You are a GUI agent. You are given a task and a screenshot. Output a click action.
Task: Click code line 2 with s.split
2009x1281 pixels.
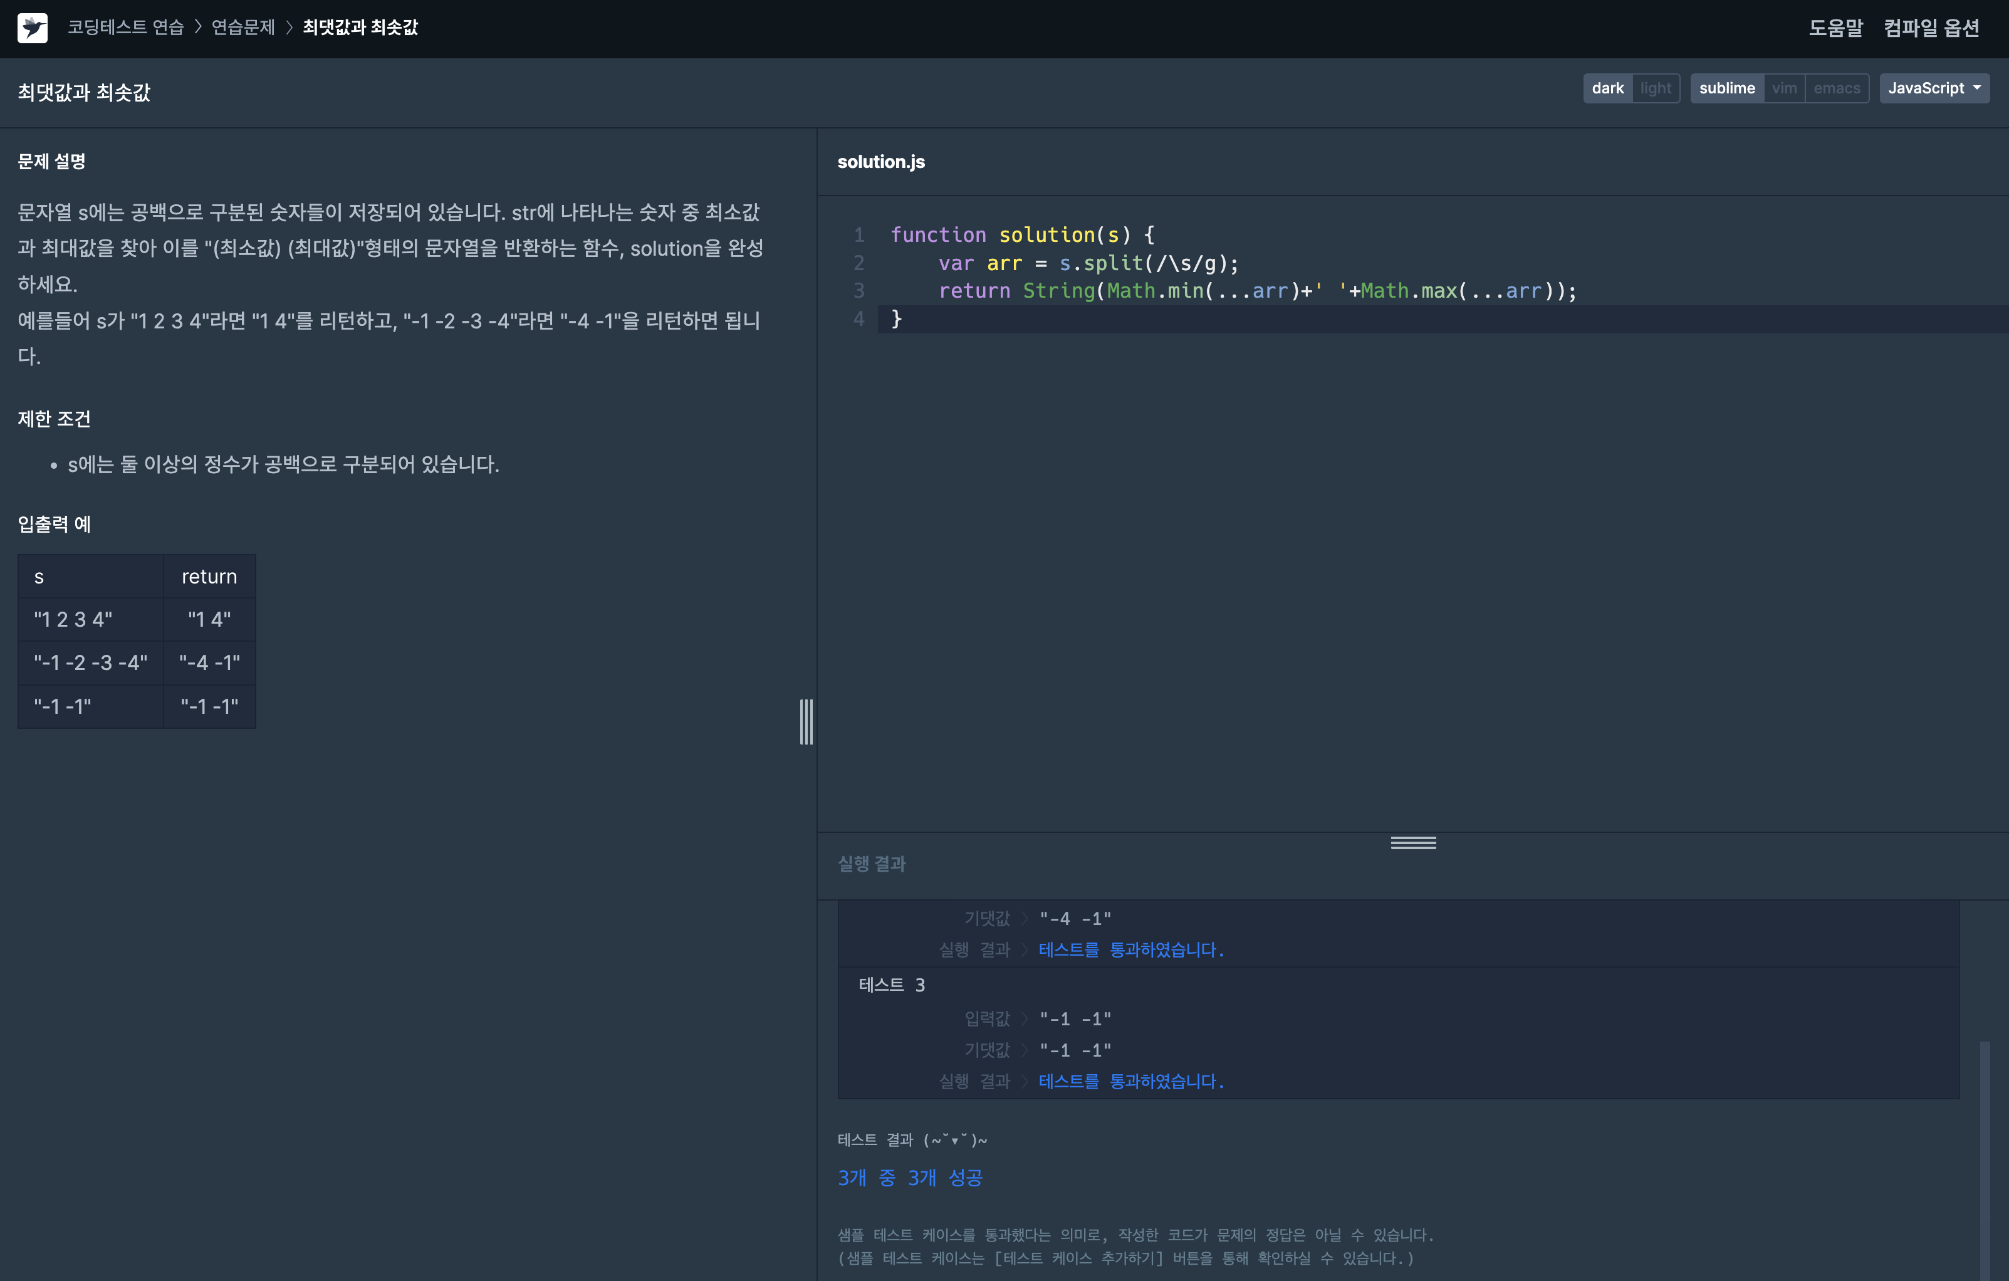pos(1088,264)
